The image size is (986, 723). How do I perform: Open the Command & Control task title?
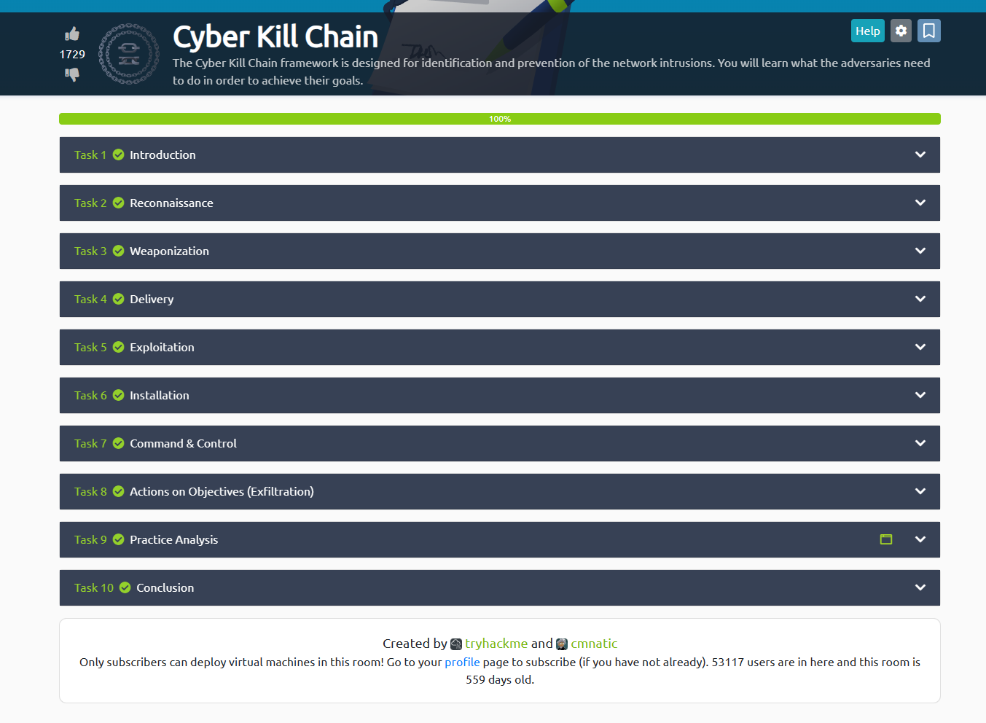[x=183, y=443]
